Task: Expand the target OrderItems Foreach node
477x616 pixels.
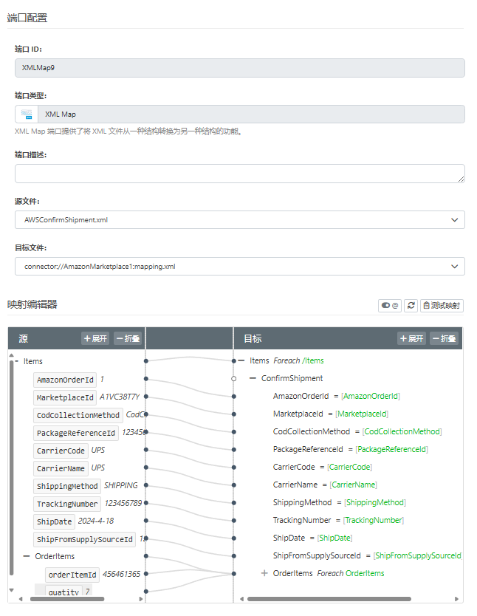Action: (x=264, y=573)
